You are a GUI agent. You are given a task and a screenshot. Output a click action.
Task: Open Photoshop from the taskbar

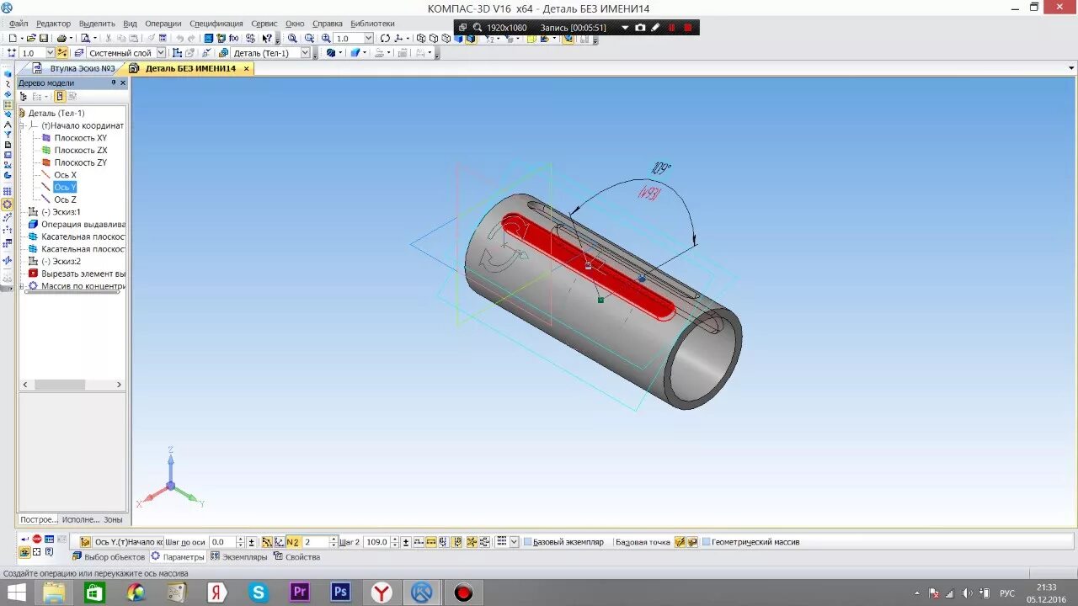tap(340, 593)
